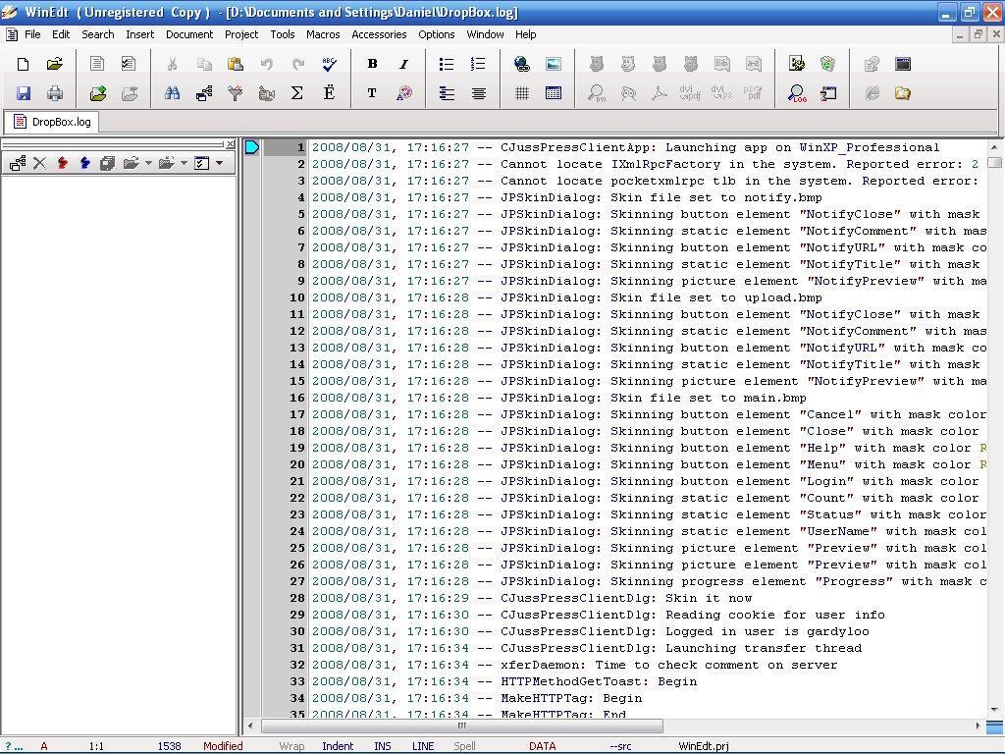Create a new document with the blank page icon
This screenshot has width=1005, height=754.
[24, 64]
